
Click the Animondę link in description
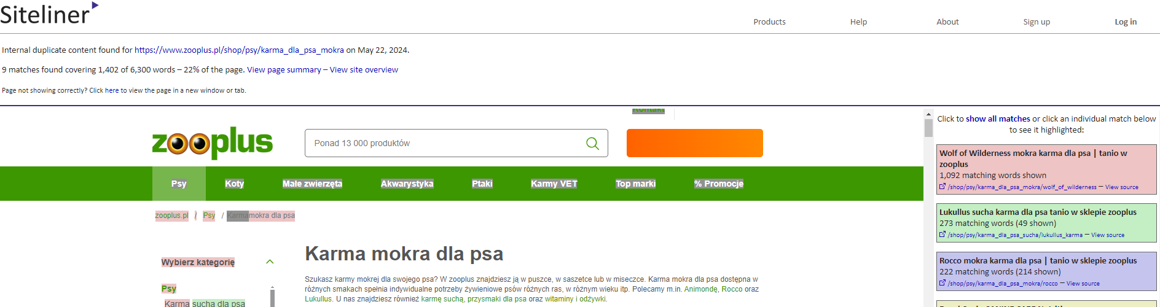(700, 289)
